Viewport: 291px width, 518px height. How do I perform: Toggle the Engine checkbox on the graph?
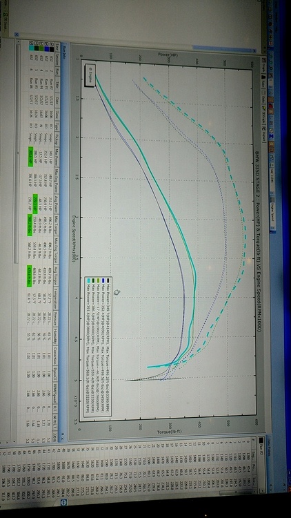click(x=90, y=75)
